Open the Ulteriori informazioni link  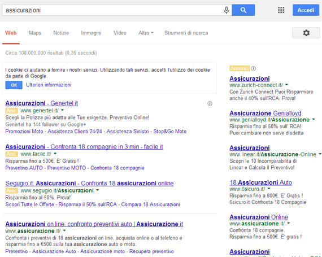coord(49,85)
